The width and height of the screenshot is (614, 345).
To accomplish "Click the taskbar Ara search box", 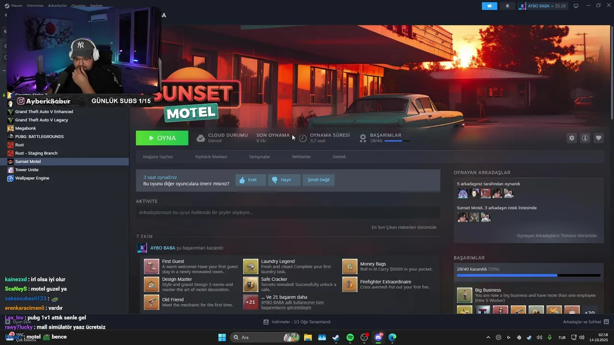I will coord(265,337).
